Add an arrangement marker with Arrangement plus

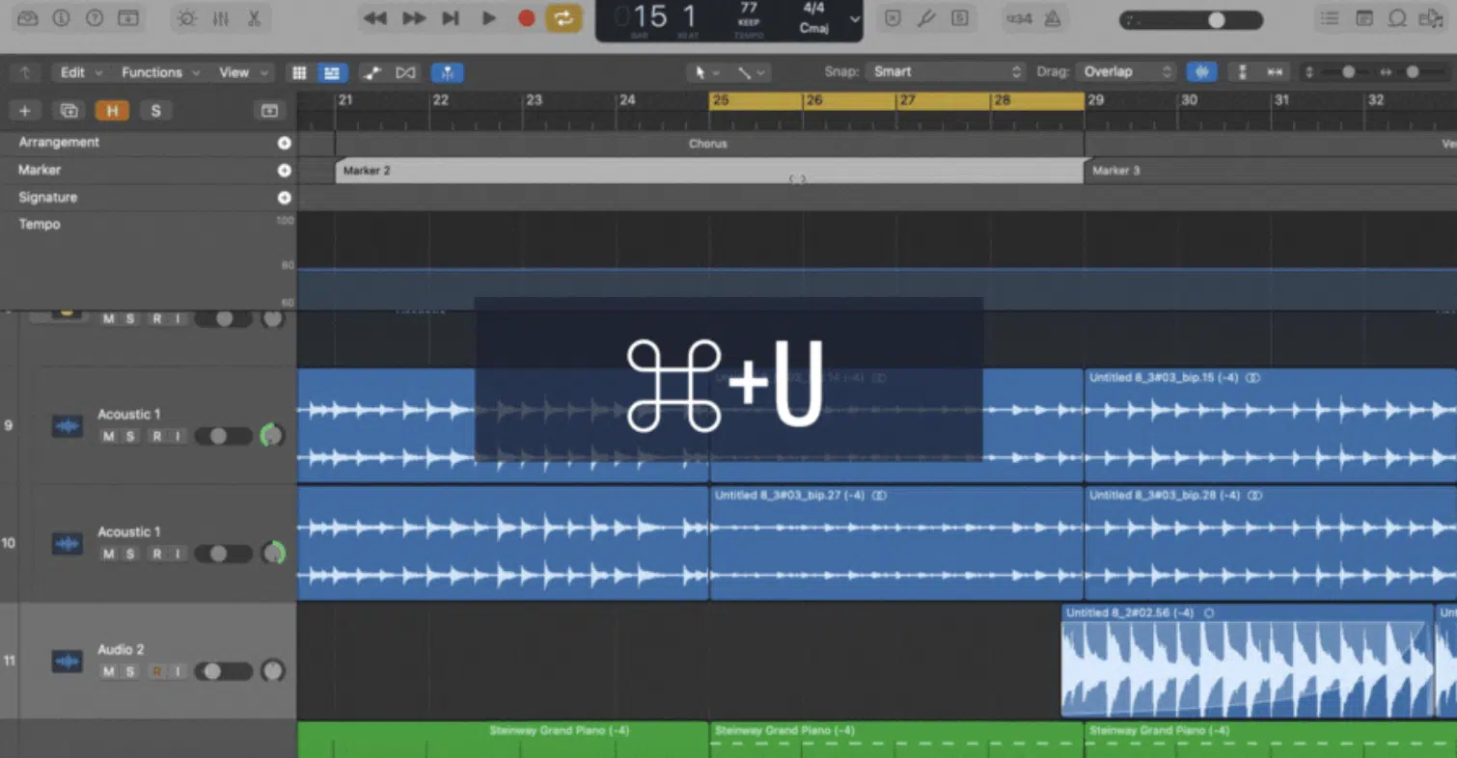pyautogui.click(x=285, y=143)
